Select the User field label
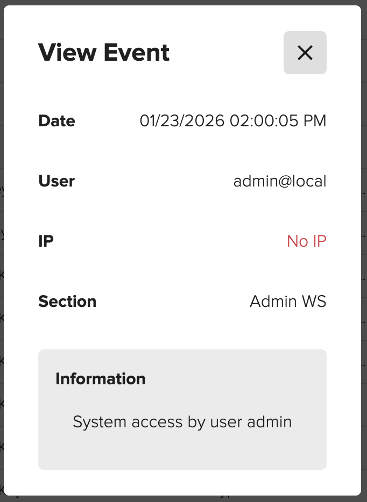 click(57, 181)
